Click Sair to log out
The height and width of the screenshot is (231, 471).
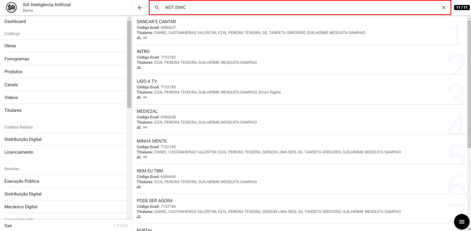[8, 225]
